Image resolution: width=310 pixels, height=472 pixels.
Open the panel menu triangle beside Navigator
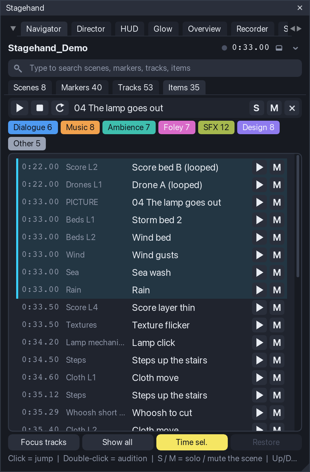[13, 29]
